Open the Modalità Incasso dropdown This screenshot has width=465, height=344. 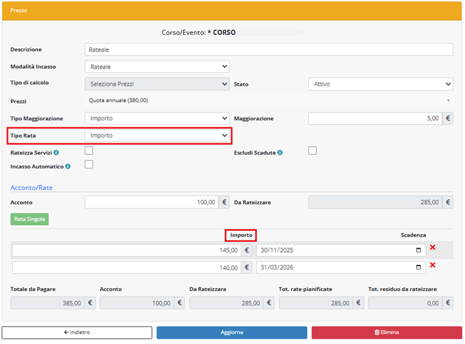click(x=157, y=66)
